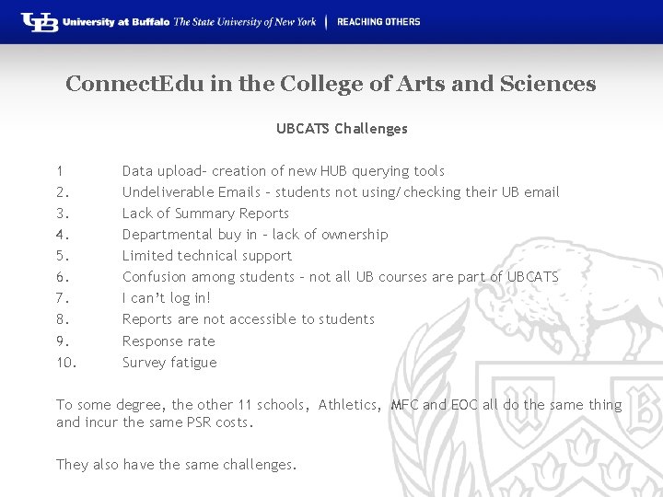This screenshot has height=497, width=663.
Task: Click the Departmental buy in line
Action: [255, 235]
